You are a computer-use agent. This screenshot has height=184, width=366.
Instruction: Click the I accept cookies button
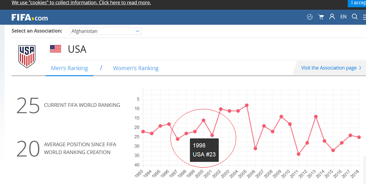[x=357, y=3]
